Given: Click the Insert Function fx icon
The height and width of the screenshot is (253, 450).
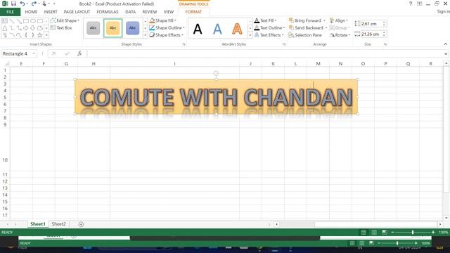Looking at the screenshot, I should tap(79, 53).
